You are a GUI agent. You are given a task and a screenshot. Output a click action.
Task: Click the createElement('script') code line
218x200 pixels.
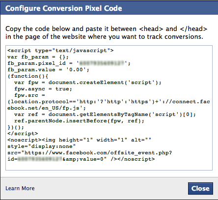[x=88, y=83]
